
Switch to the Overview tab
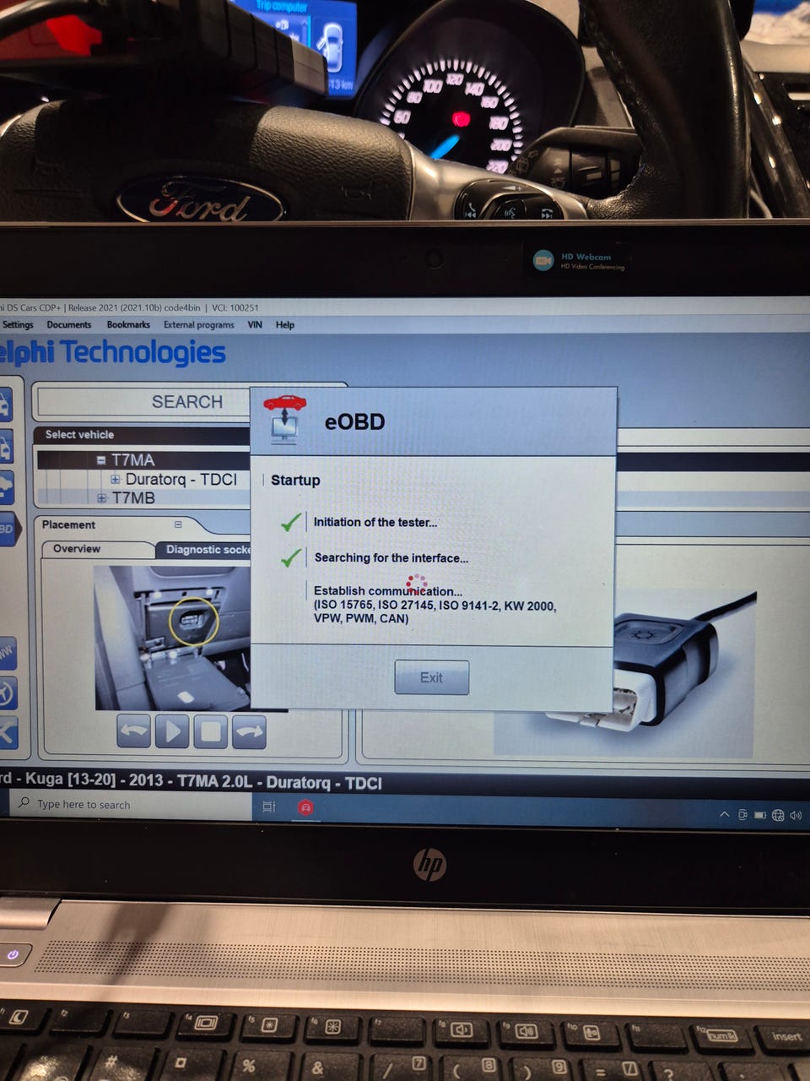pyautogui.click(x=77, y=549)
